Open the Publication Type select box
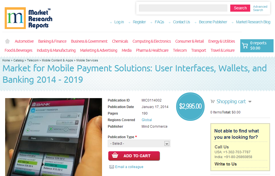 tap(139, 144)
